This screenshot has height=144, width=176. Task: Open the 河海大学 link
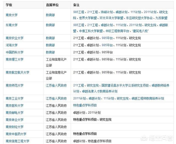(x=12, y=45)
